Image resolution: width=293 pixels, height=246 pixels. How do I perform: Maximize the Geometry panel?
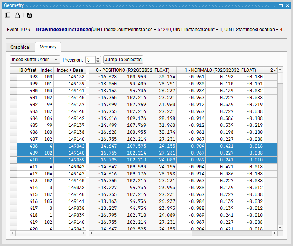(281, 6)
